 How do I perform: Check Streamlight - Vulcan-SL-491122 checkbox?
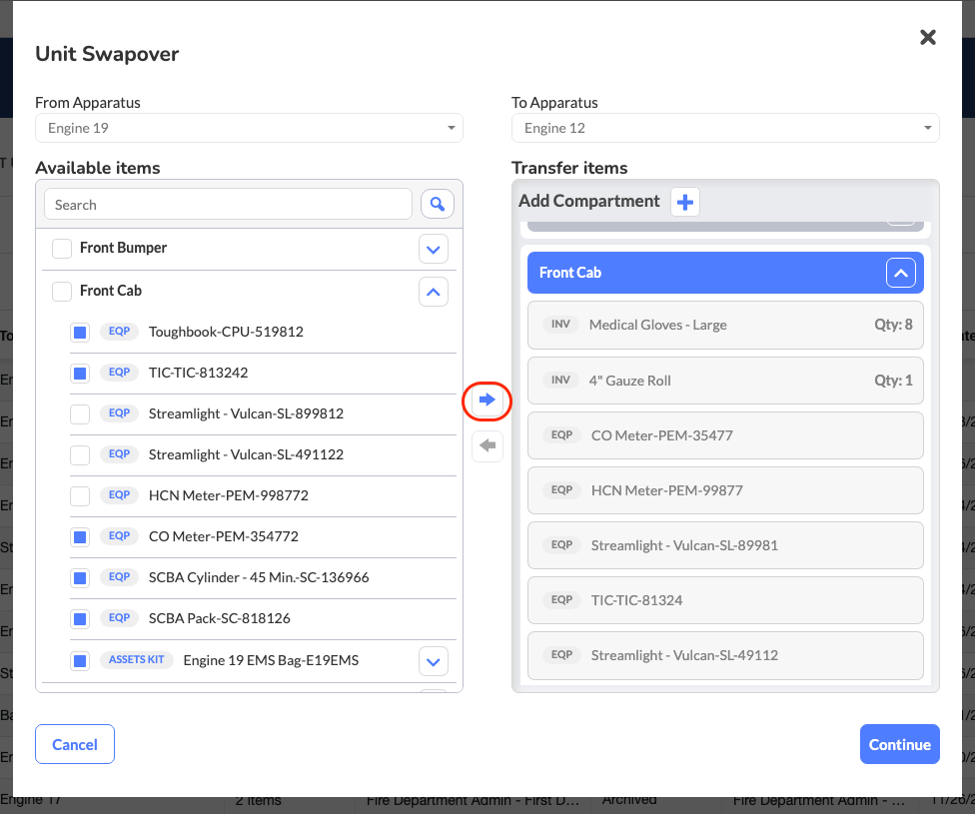[x=80, y=455]
